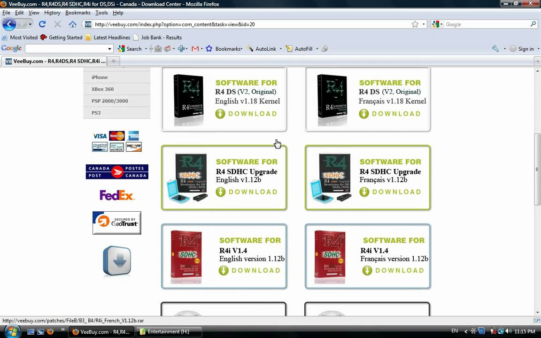Viewport: 541px width, 338px height.
Task: Open the Job Bank - Results bookmark
Action: (157, 37)
